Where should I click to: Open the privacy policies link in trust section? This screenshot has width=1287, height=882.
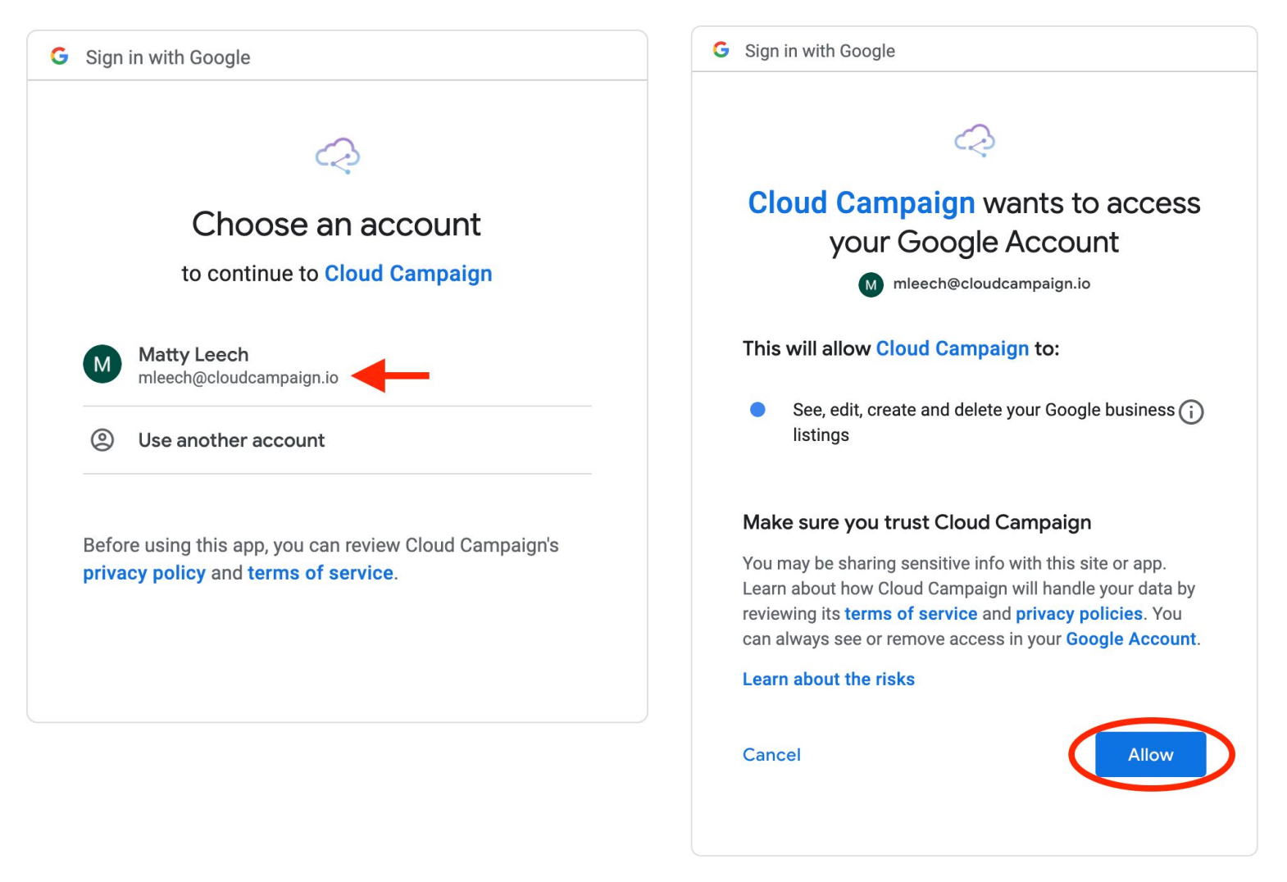click(1079, 614)
